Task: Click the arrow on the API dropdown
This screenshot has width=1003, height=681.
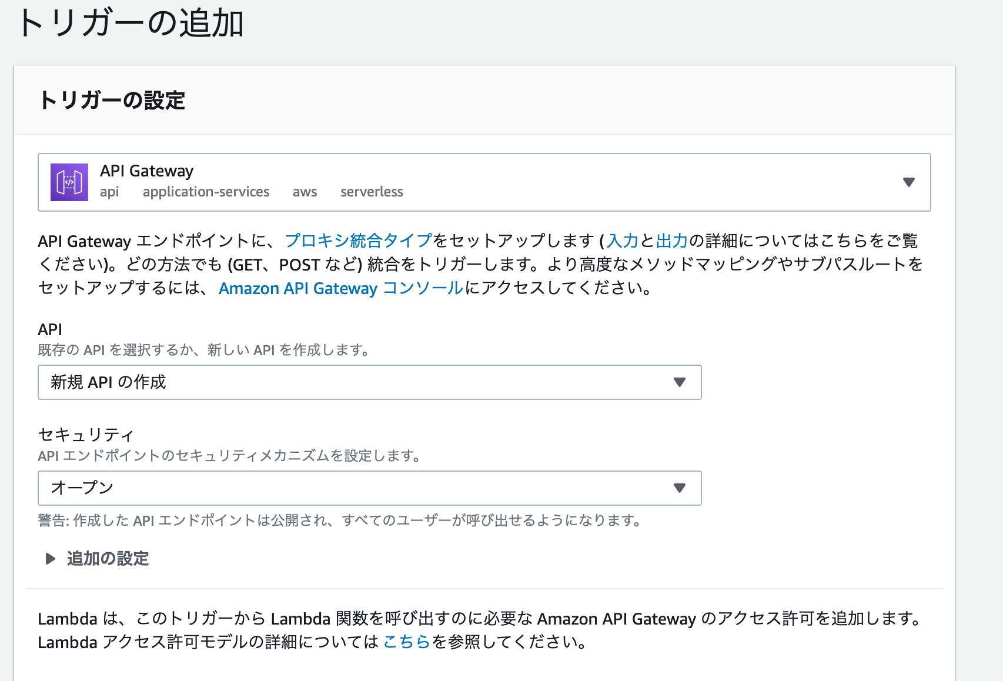Action: click(680, 382)
